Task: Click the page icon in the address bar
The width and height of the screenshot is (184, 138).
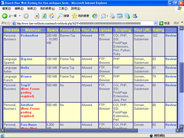Action: [x=14, y=23]
